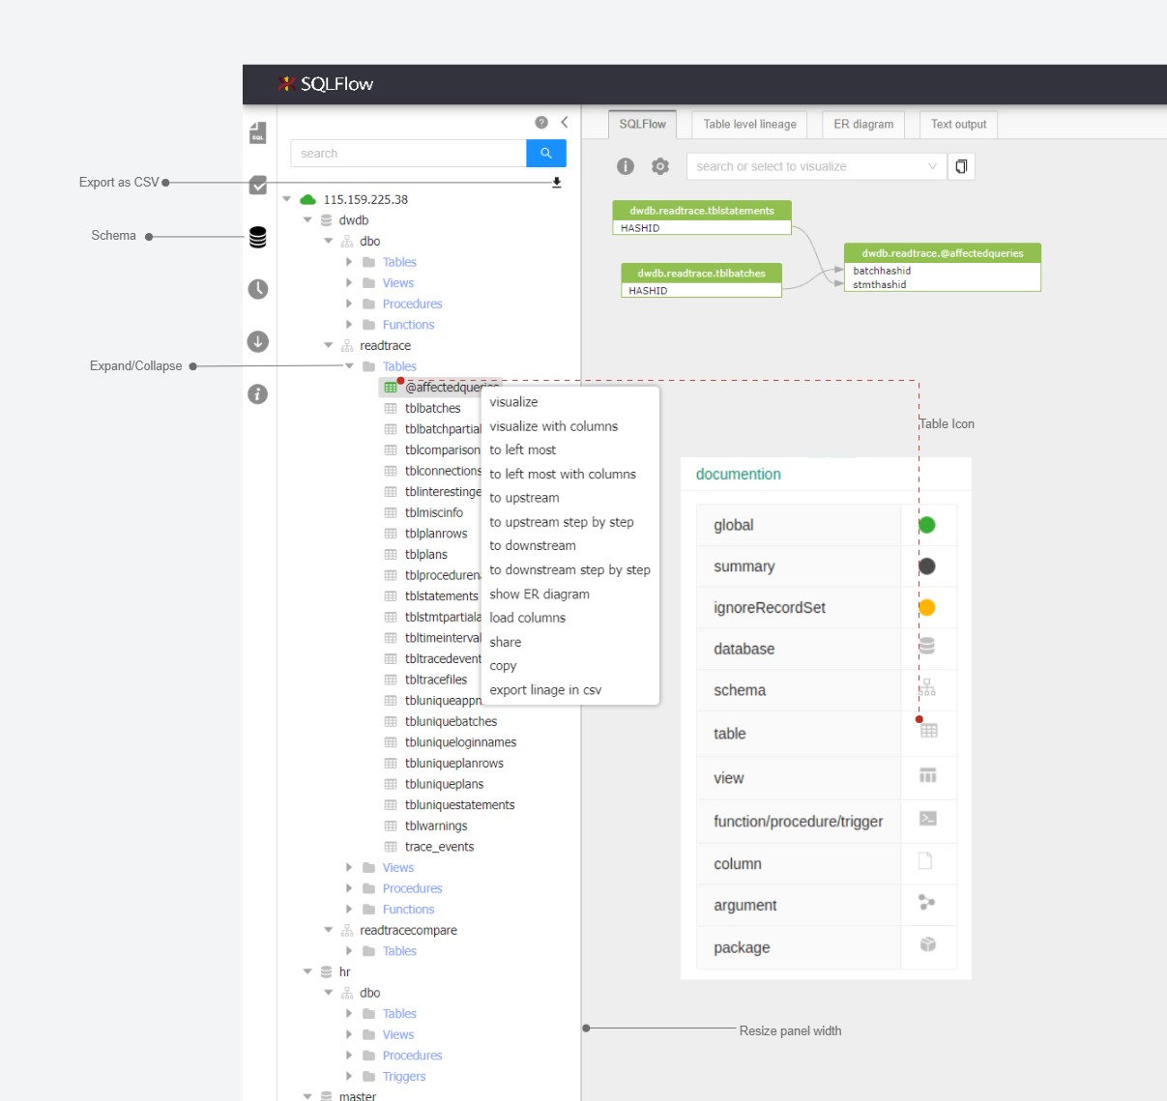Click batchhashid column in @affectedqueries node

click(882, 271)
